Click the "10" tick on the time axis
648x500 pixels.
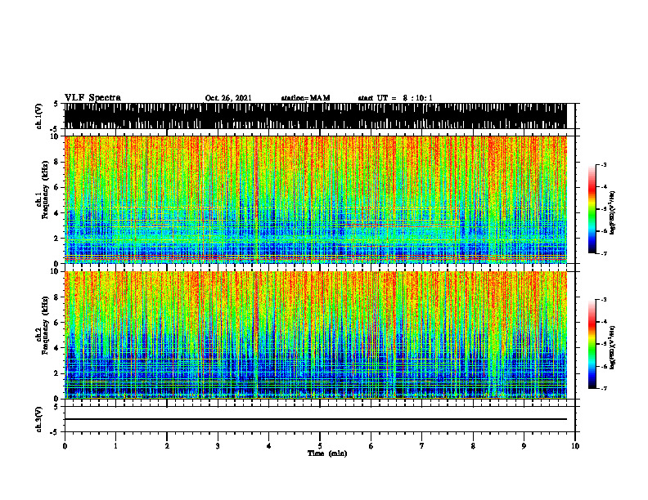coord(575,446)
